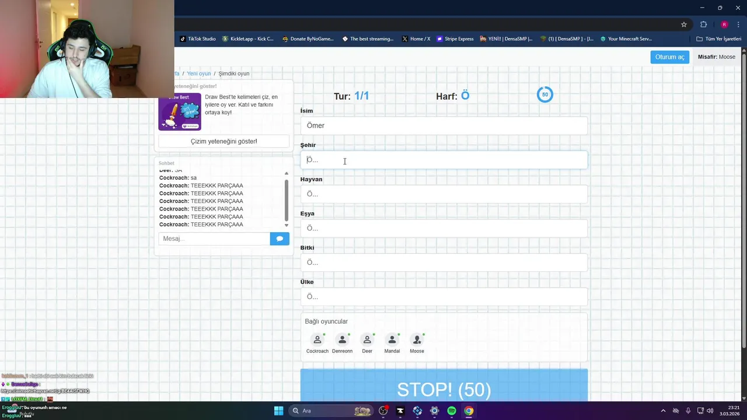Screen dimensions: 747x420
Task: Click the Oturum aç button
Action: tap(669, 57)
